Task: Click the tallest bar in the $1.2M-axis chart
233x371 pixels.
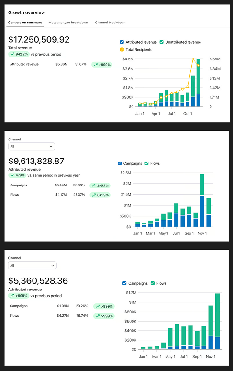Action: (x=217, y=322)
